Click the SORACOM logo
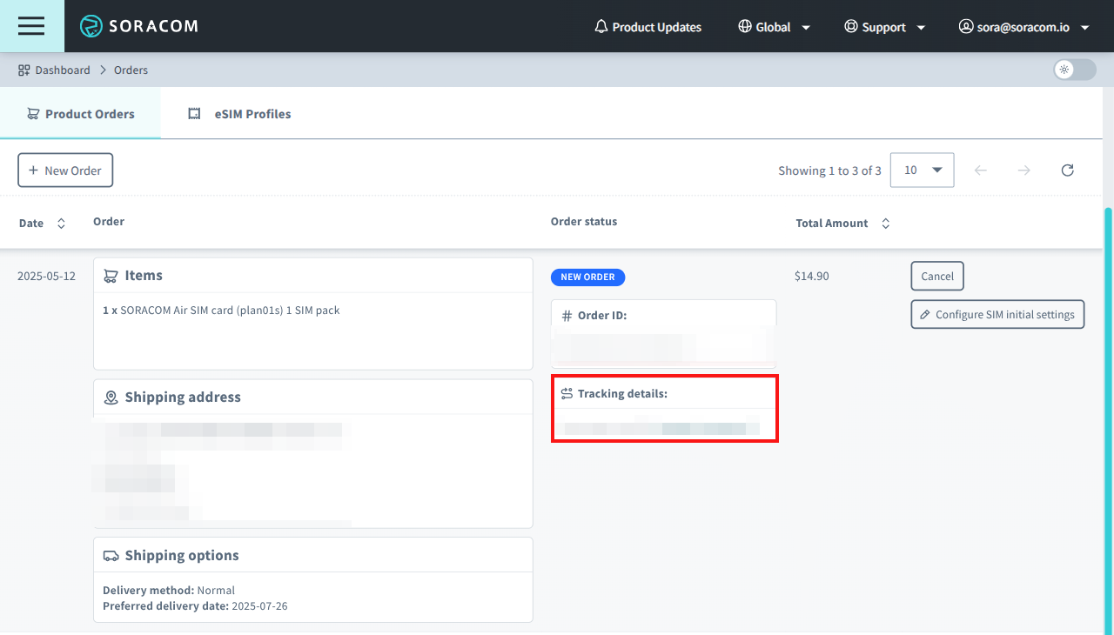1114x635 pixels. pyautogui.click(x=139, y=26)
